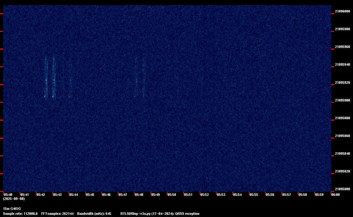Viewport: 353px width, 217px height.
Task: Click the 21095820 frequency label
Action: point(343,171)
